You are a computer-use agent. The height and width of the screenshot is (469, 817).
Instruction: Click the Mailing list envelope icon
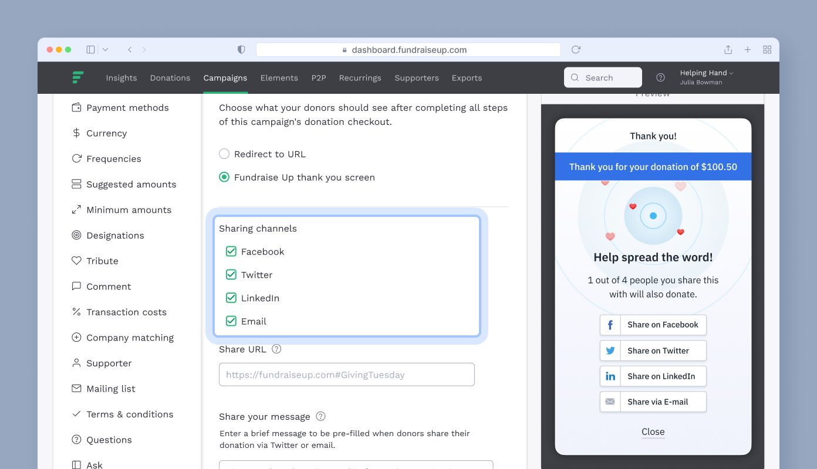76,389
